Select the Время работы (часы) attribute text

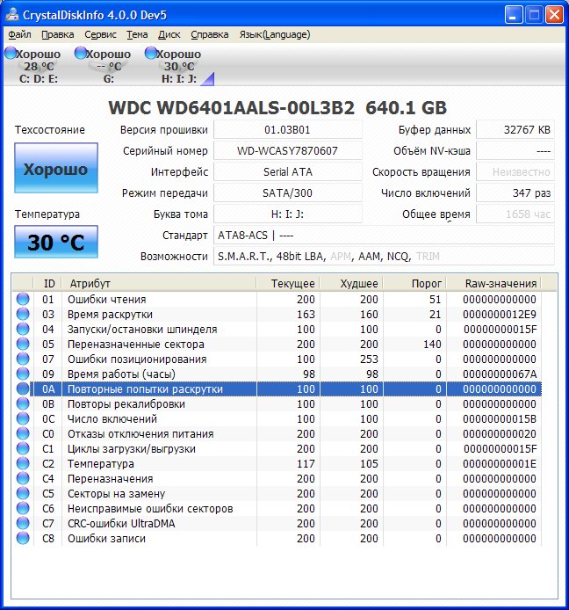point(121,374)
